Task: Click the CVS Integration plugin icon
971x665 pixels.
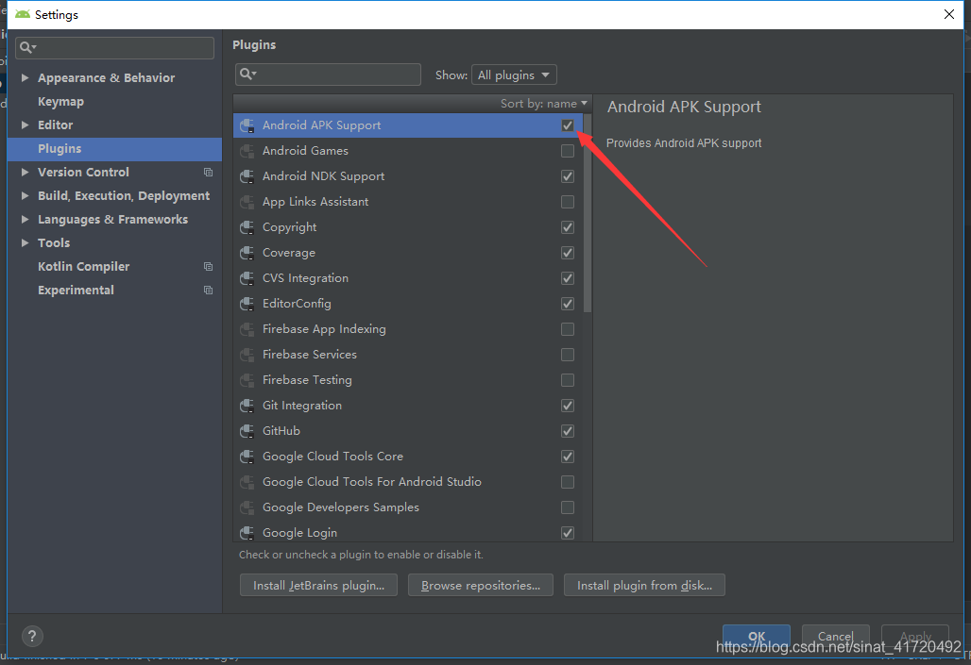Action: (x=247, y=278)
